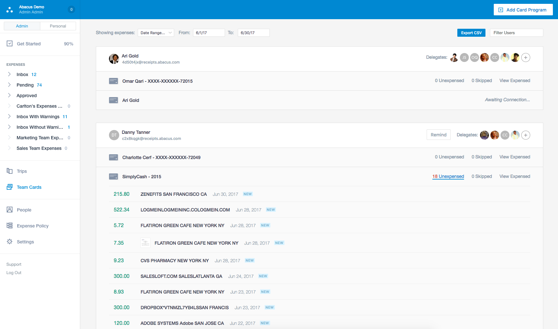Click the Team Cards sidebar icon

pyautogui.click(x=10, y=187)
